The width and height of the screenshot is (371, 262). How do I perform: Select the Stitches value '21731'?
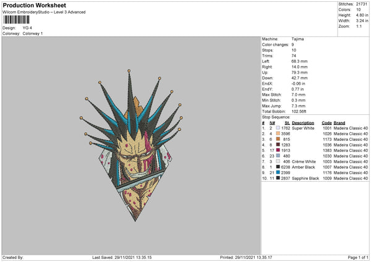362,4
